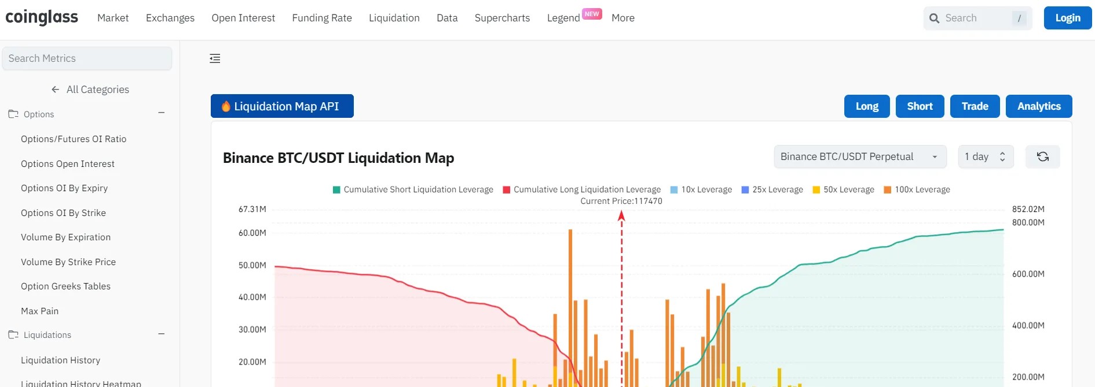Screen dimensions: 1095x387
Task: Open the More menu
Action: [623, 18]
